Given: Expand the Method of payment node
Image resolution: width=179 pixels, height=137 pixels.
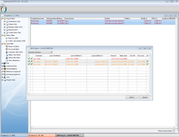Looking at the screenshot, I should tap(3, 72).
